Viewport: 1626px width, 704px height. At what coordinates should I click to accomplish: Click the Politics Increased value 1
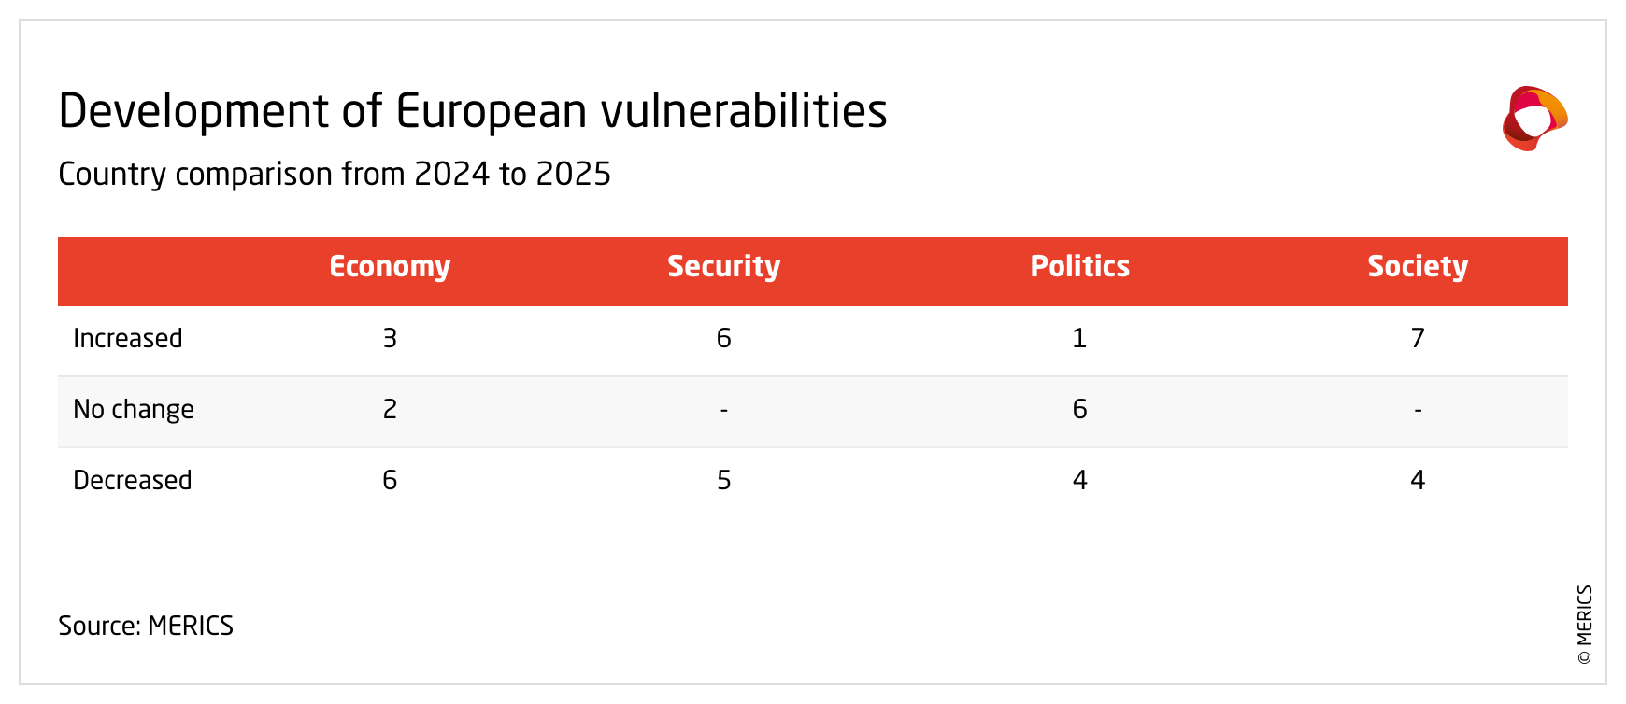coord(1079,338)
